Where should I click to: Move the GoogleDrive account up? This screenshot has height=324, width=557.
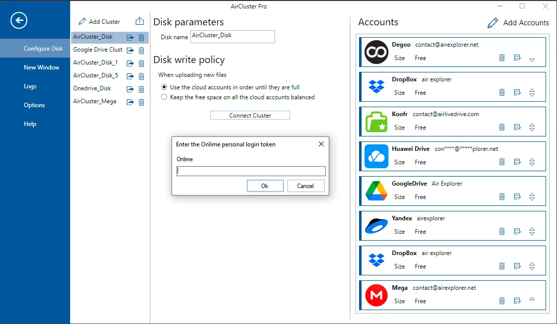tap(532, 194)
